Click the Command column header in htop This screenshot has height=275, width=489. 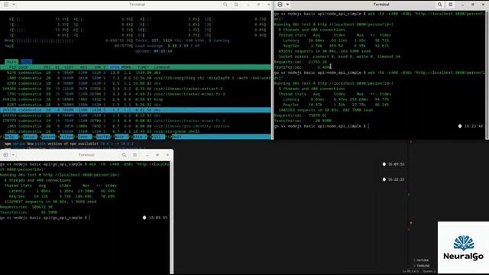tap(161, 67)
